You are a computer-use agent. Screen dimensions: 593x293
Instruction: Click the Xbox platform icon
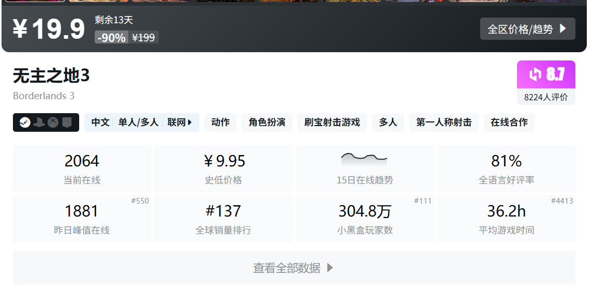53,122
